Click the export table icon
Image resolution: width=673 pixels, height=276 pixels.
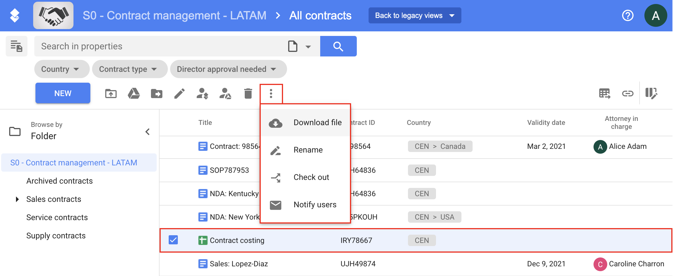coord(605,94)
